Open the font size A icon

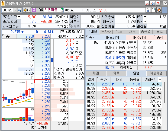(147, 4)
